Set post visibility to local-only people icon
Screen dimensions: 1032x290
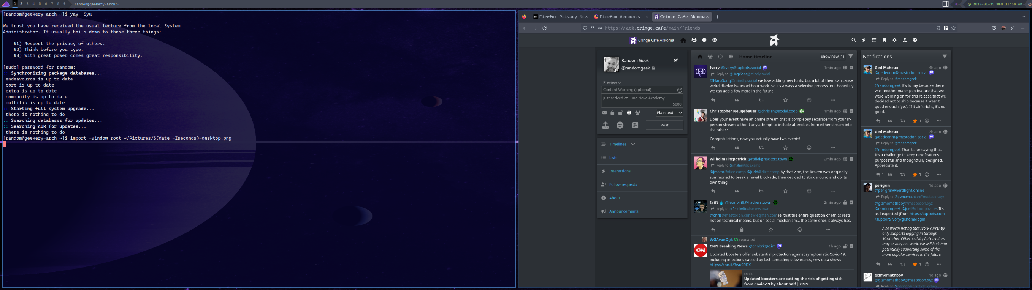(x=638, y=113)
